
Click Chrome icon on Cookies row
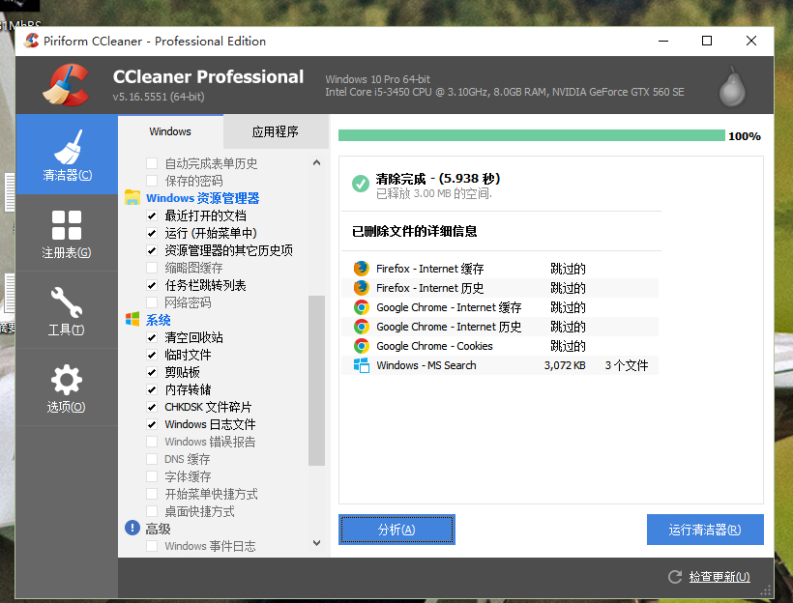[x=361, y=346]
